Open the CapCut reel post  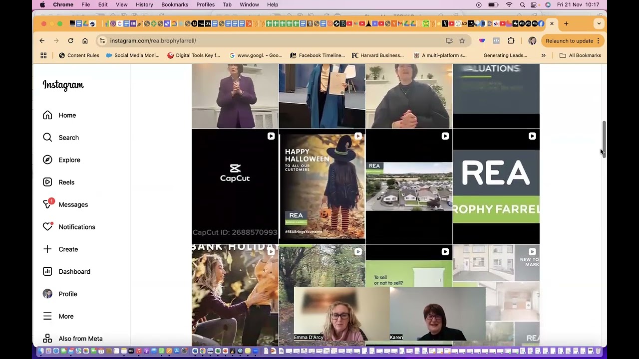pos(235,186)
